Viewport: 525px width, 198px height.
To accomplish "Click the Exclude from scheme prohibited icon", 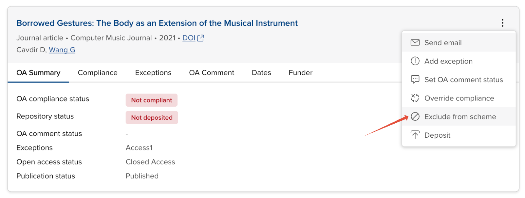I will pyautogui.click(x=415, y=116).
